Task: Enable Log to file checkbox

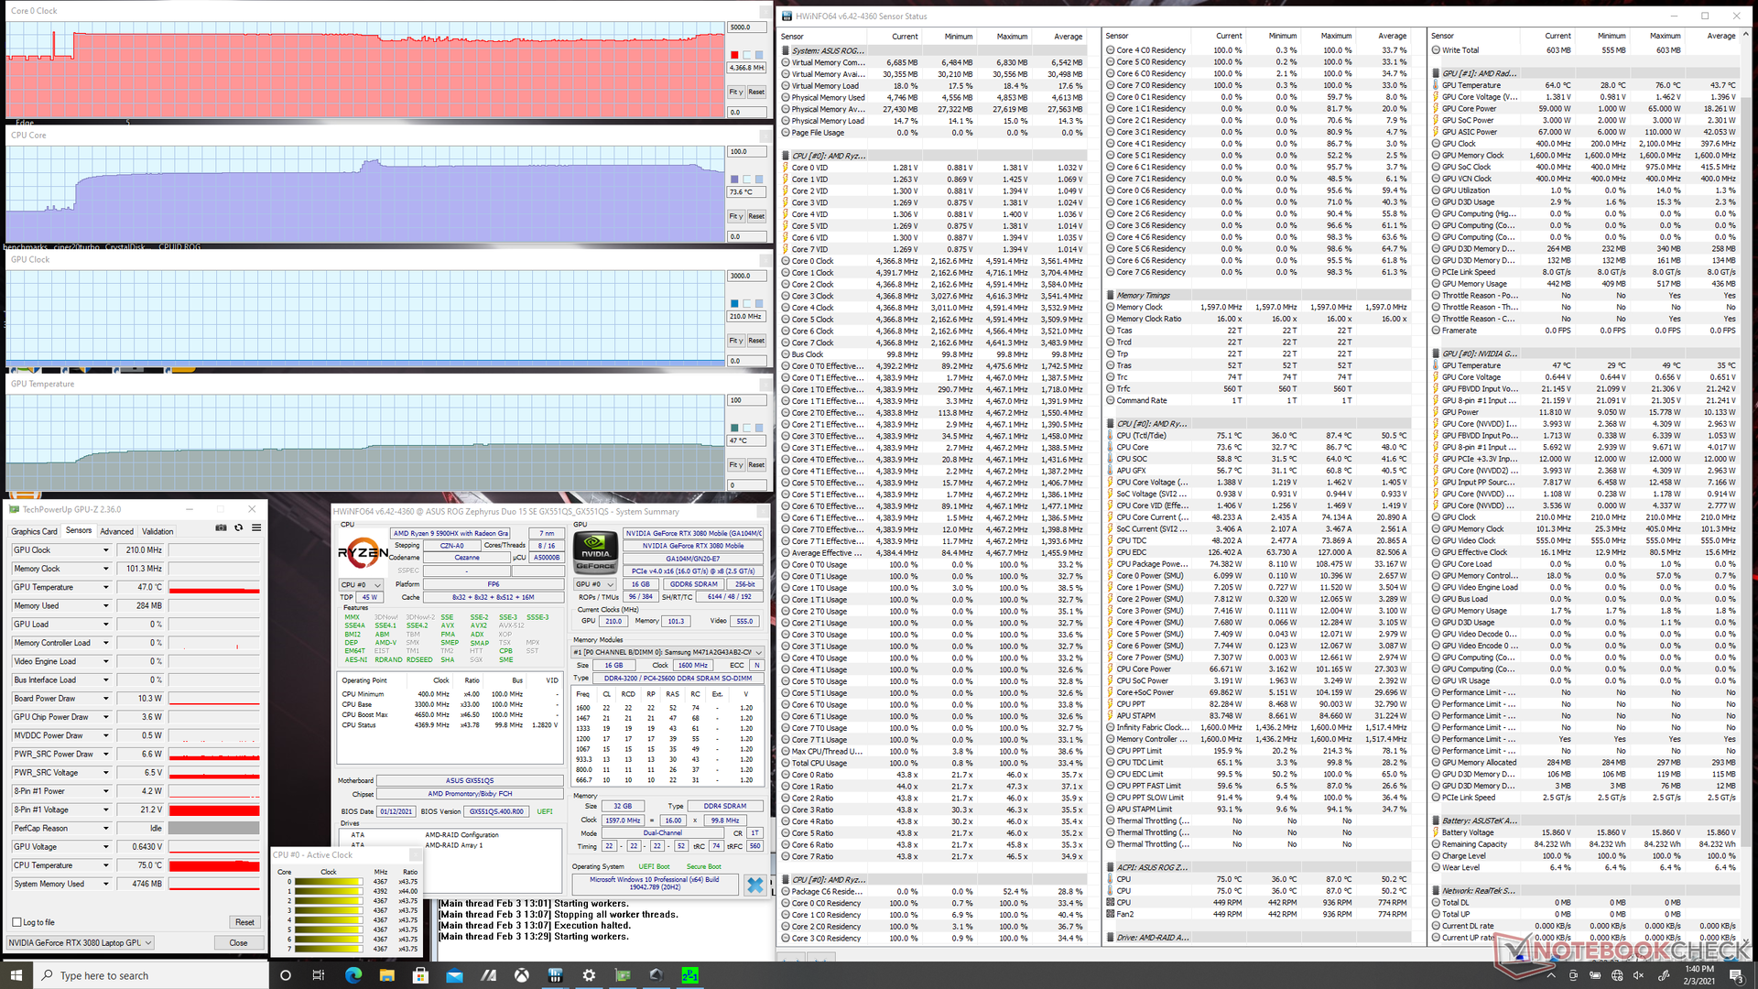Action: (x=16, y=922)
